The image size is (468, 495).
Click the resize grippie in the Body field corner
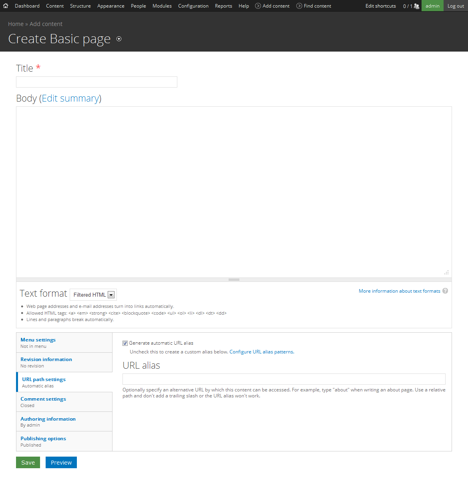(446, 272)
